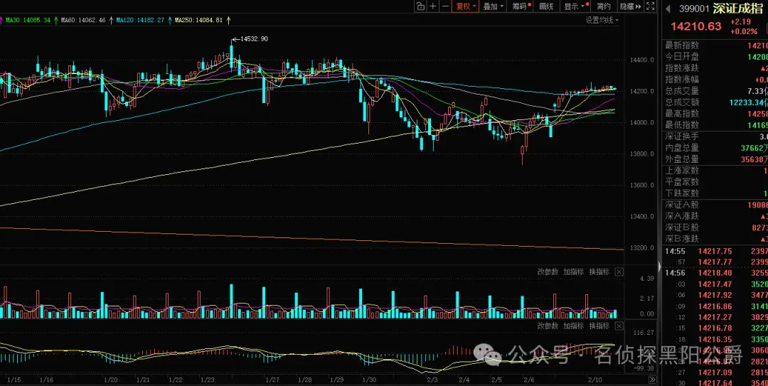Click the 下跌家数 row

[715, 193]
